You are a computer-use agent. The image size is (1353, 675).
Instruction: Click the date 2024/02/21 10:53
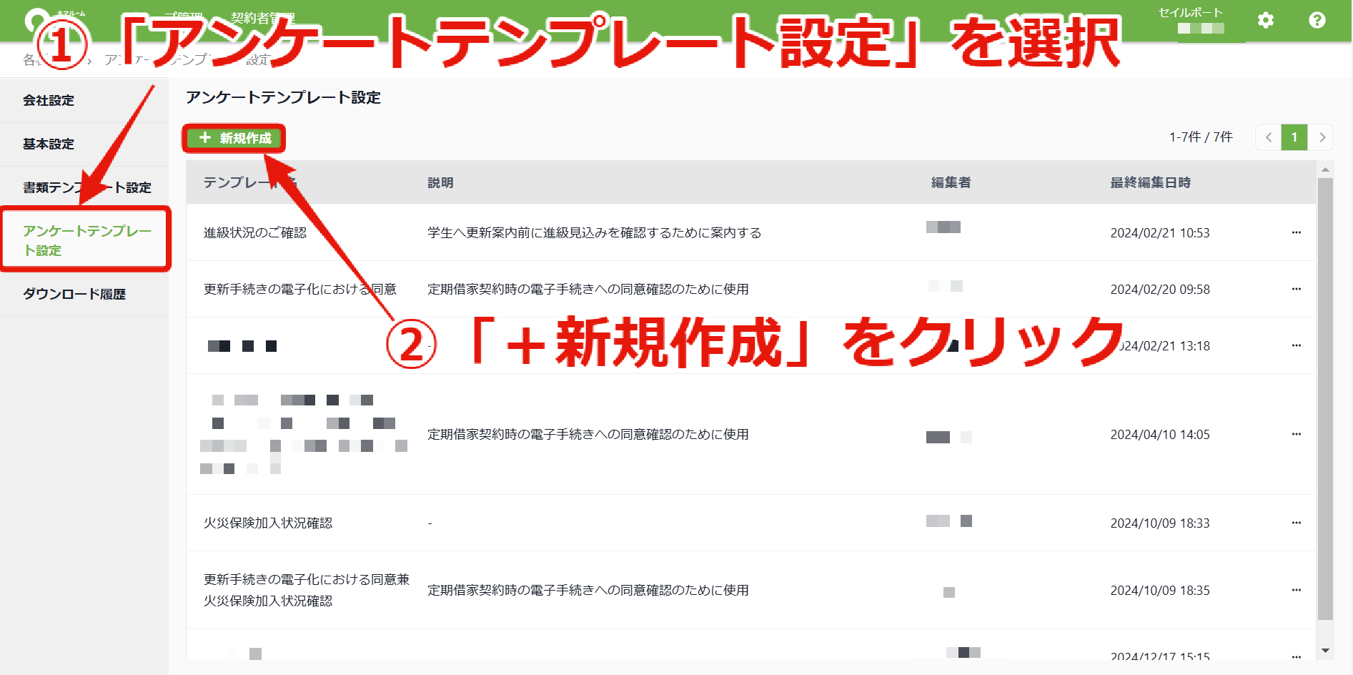[1160, 232]
